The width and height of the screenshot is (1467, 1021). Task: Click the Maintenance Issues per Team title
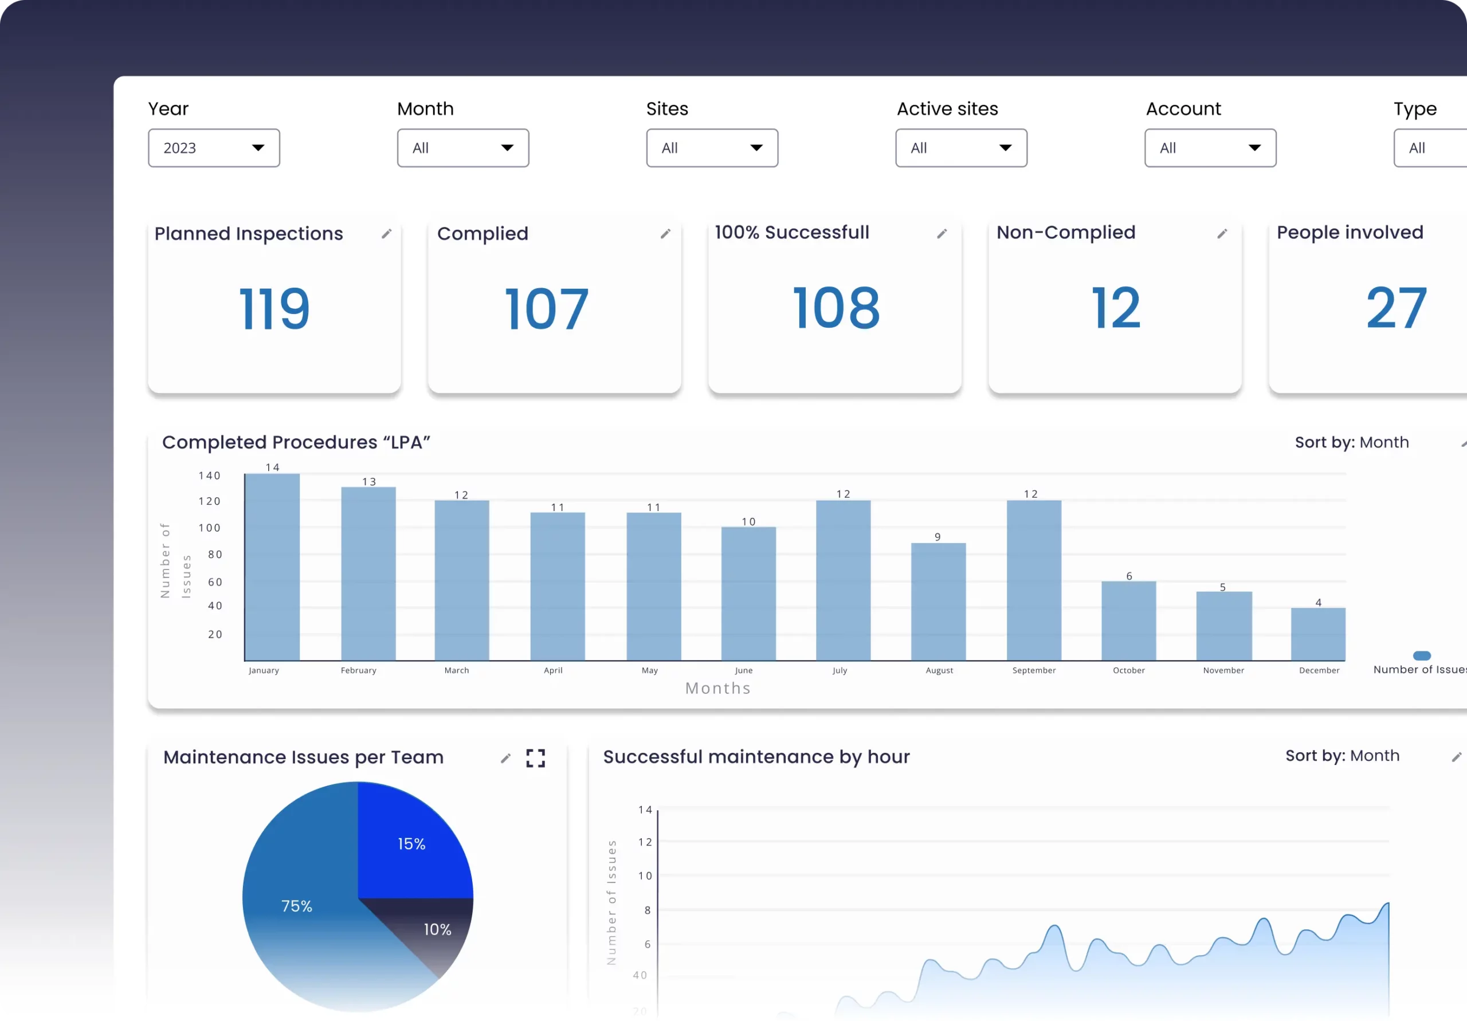[304, 757]
